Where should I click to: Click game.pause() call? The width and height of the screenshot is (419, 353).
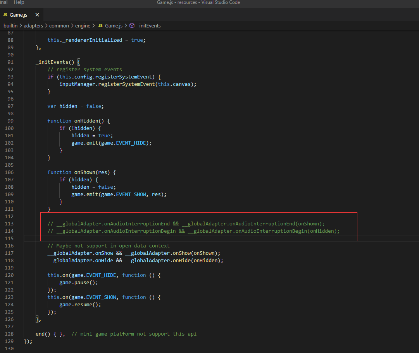click(x=79, y=282)
